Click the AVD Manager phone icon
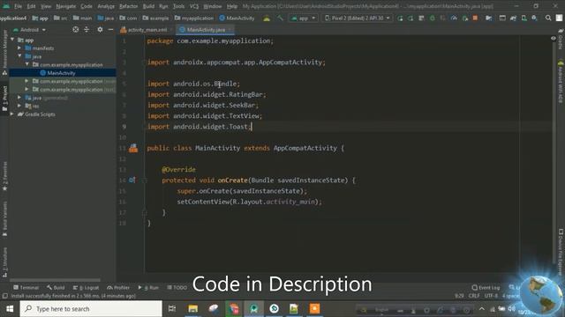The width and height of the screenshot is (565, 317). 524,18
